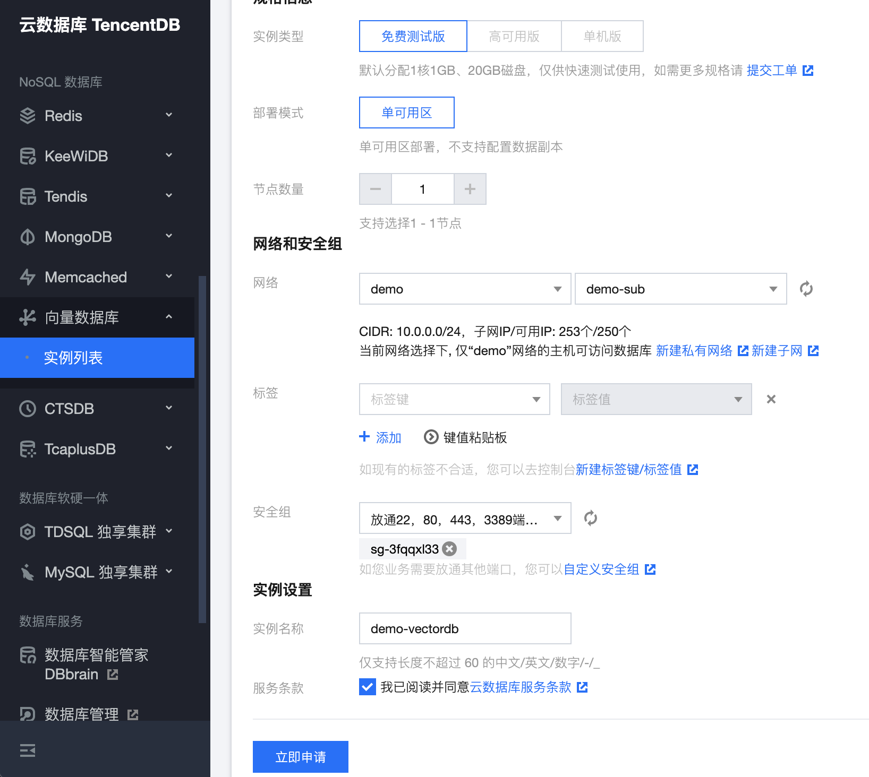This screenshot has width=869, height=777.
Task: Expand the Redis menu
Action: (x=169, y=115)
